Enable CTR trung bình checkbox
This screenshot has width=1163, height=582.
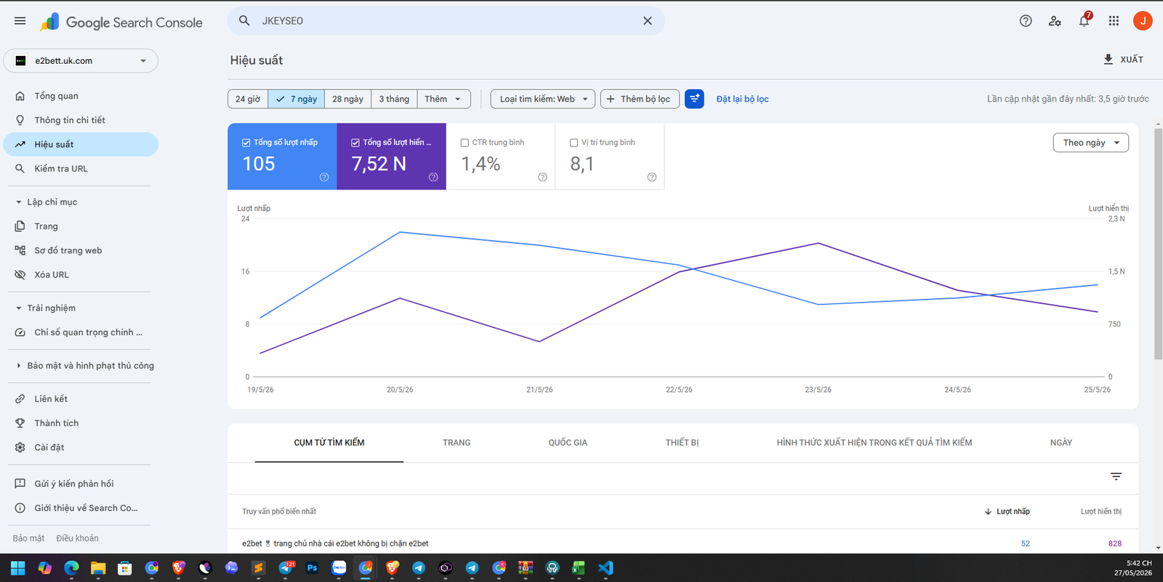(464, 143)
